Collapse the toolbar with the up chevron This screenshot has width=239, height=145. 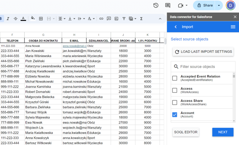pos(160,19)
